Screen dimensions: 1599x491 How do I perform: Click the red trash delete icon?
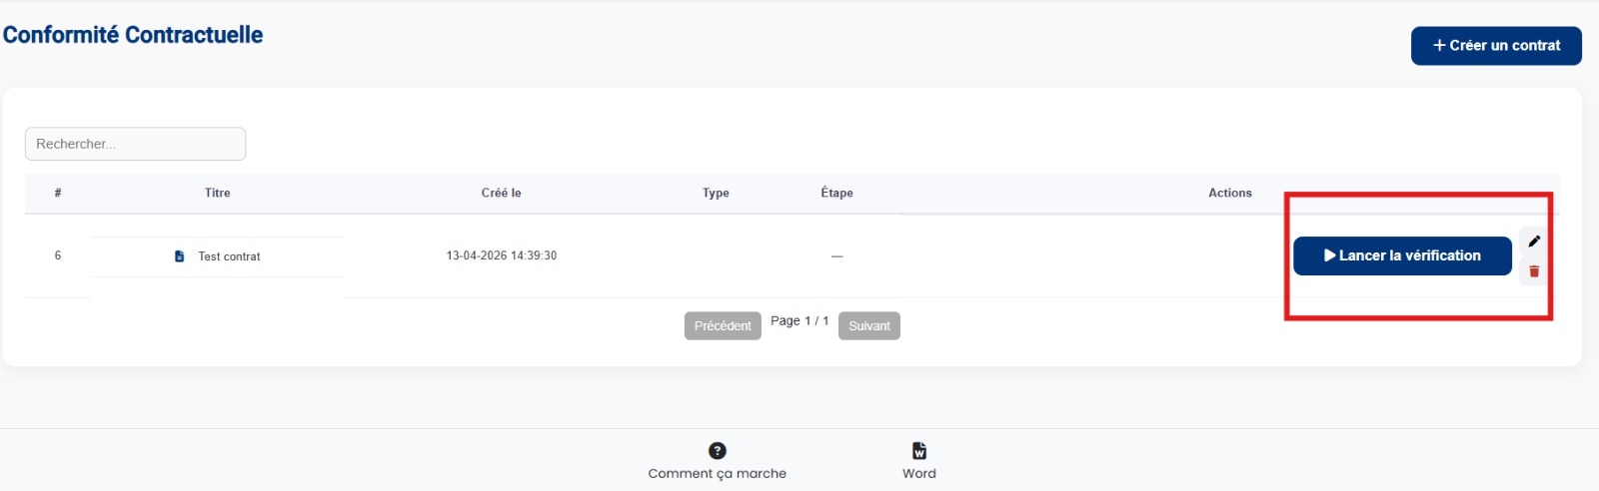tap(1534, 271)
